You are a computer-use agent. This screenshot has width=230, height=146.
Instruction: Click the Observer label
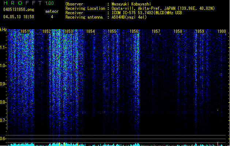click(x=74, y=4)
